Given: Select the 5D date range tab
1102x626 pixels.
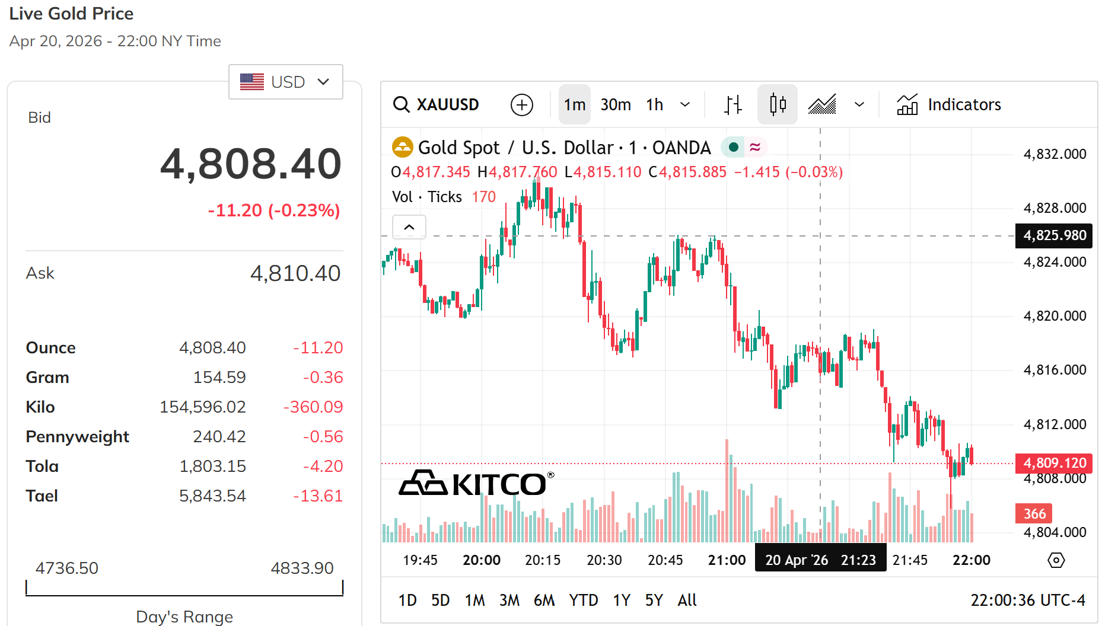Looking at the screenshot, I should click(x=440, y=601).
